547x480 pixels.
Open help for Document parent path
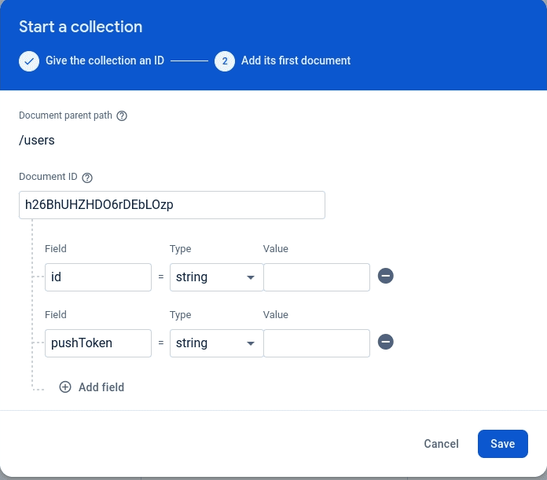122,115
